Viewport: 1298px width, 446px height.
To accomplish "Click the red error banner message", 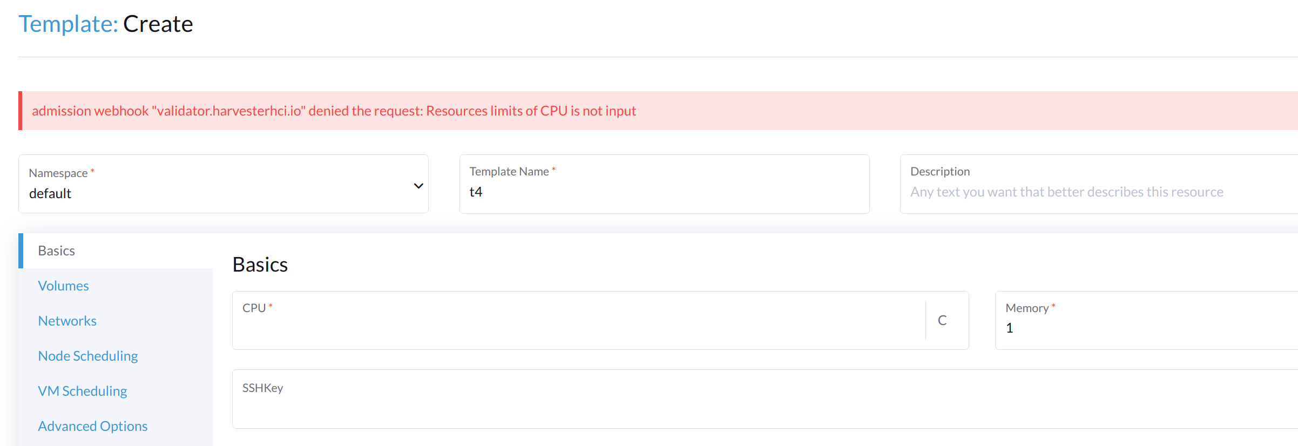I will click(x=334, y=111).
